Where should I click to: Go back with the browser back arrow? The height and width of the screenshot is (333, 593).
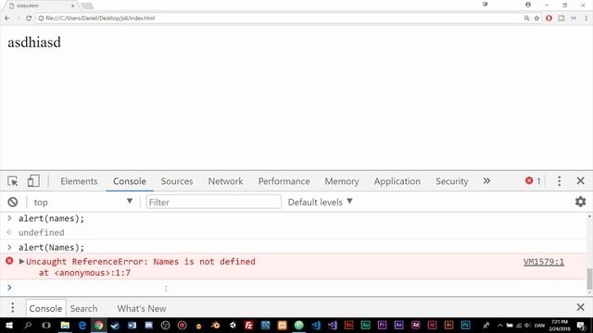coord(7,18)
